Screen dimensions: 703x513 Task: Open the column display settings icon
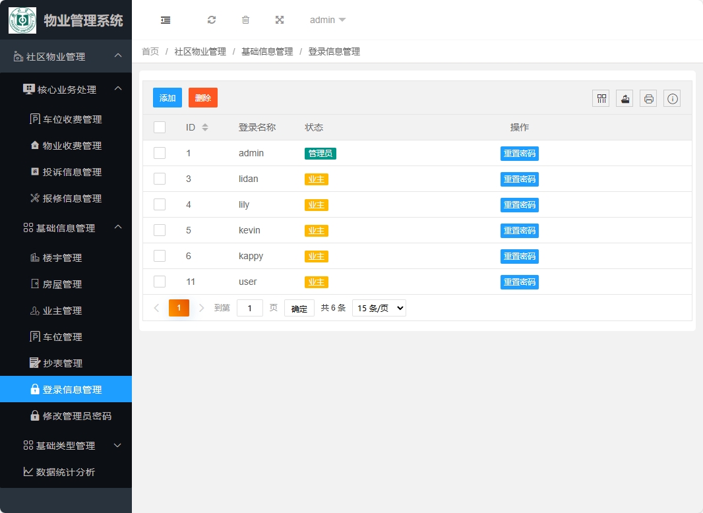coord(600,98)
